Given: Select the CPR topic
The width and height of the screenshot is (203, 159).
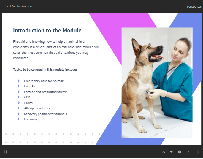Looking at the screenshot, I should click(x=27, y=97).
